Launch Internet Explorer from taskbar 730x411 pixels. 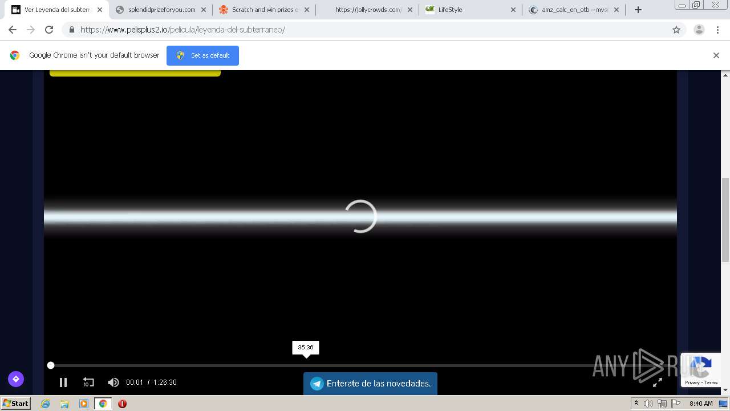click(45, 404)
